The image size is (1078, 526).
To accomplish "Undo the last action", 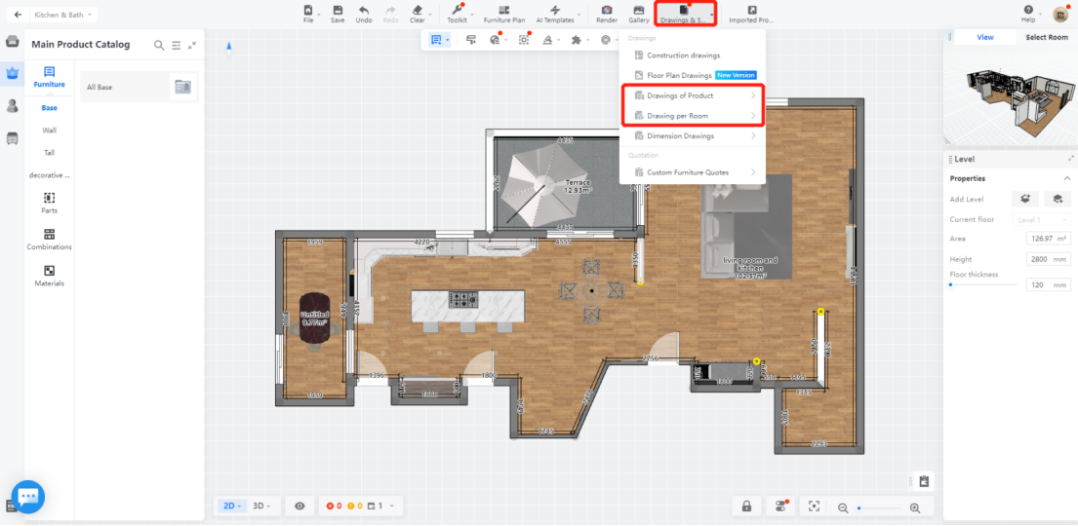I will point(363,13).
